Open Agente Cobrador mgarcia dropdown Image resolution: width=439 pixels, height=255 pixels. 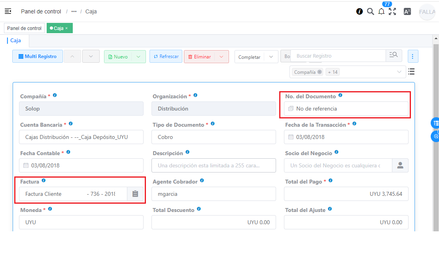pos(214,194)
